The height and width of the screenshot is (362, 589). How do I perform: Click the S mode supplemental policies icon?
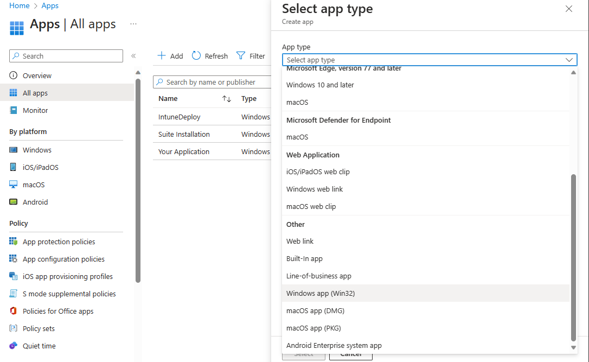[x=13, y=294]
